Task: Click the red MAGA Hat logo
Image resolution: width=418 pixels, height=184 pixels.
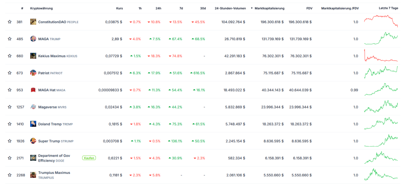Action: (x=33, y=90)
